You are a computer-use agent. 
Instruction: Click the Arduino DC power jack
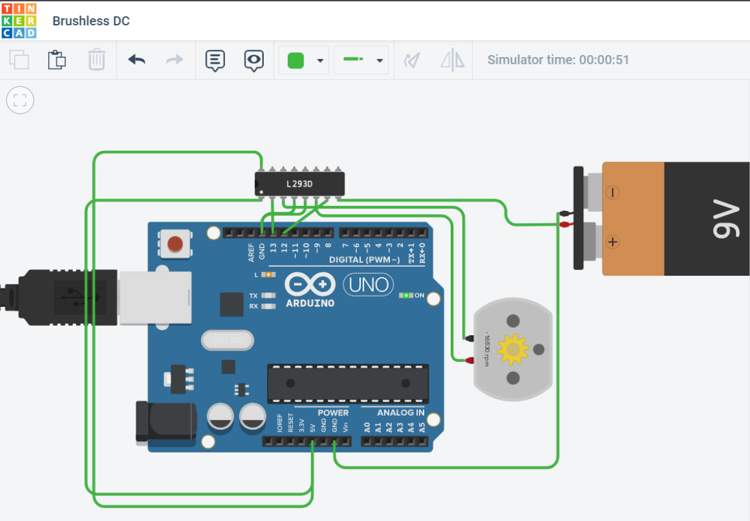pos(165,421)
